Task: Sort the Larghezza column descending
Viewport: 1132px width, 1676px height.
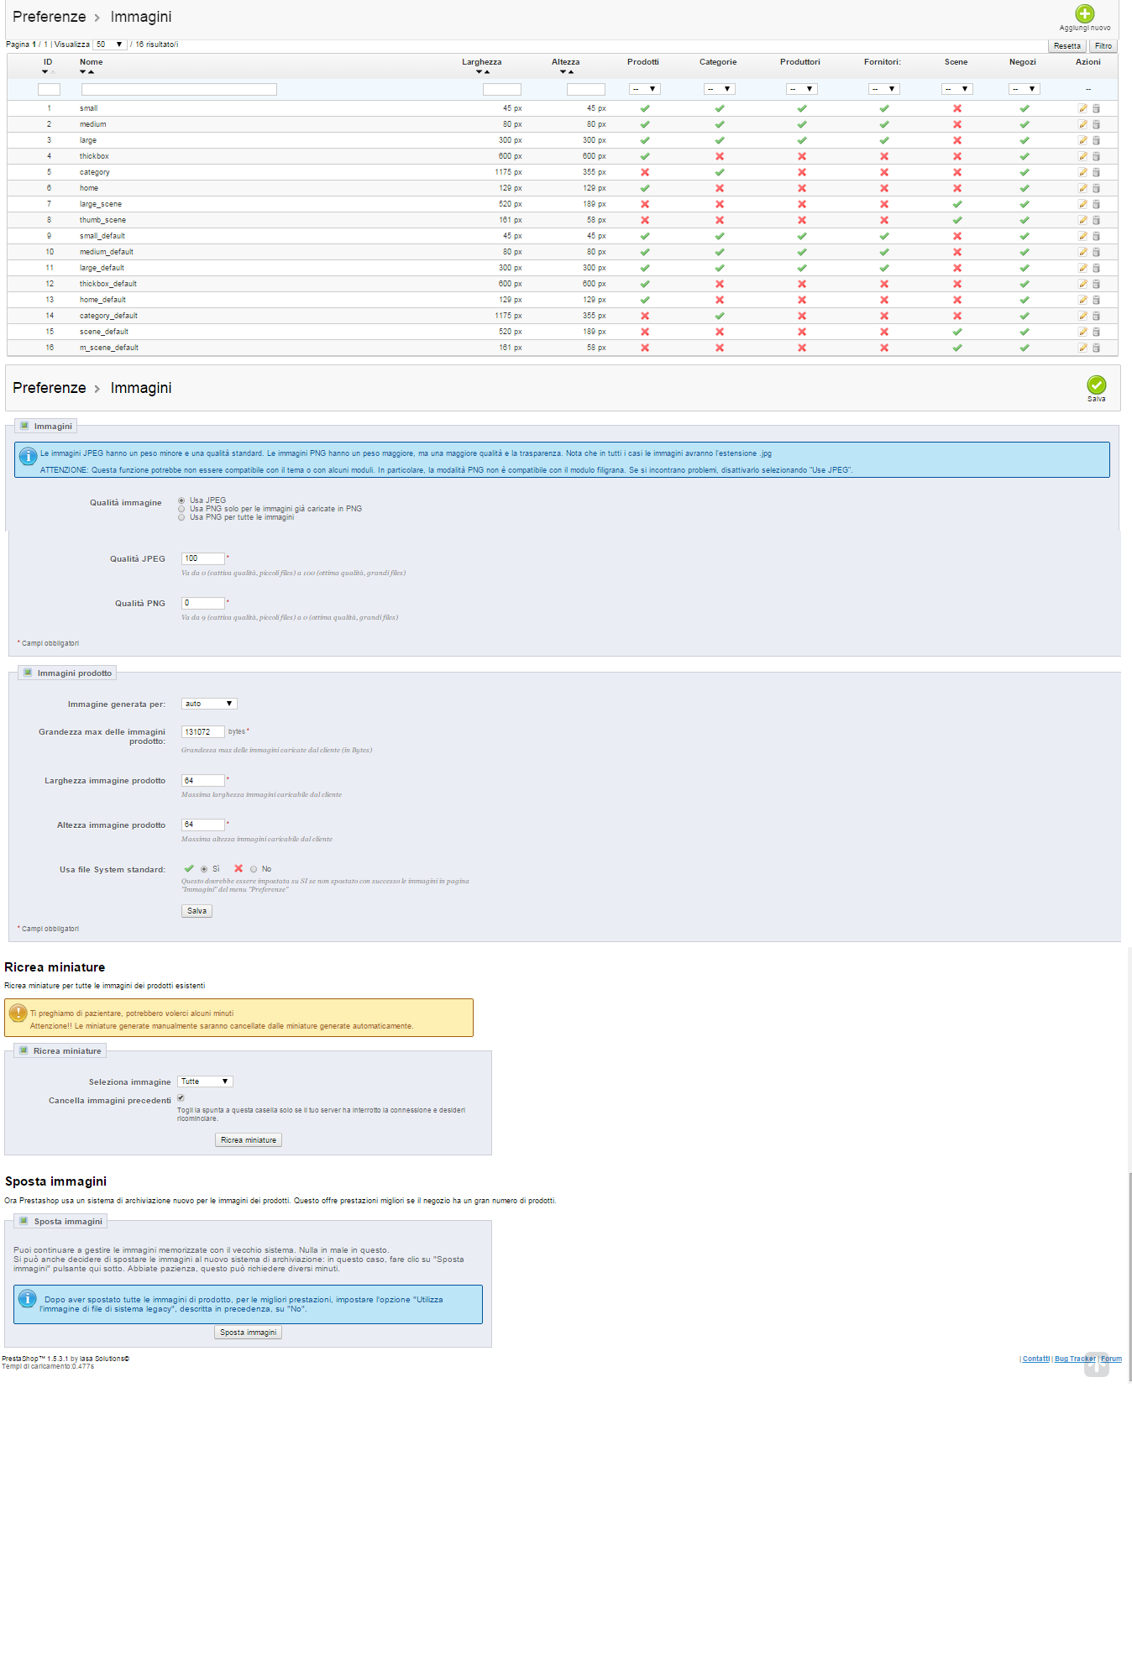Action: [x=479, y=72]
